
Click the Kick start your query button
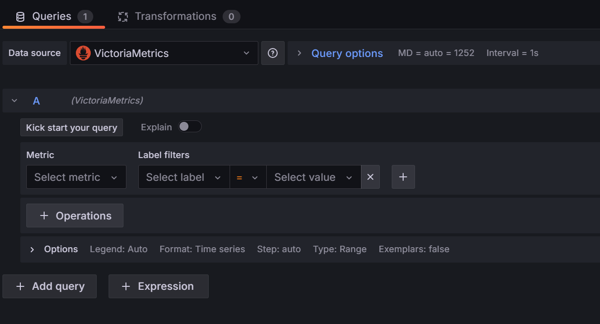(71, 127)
